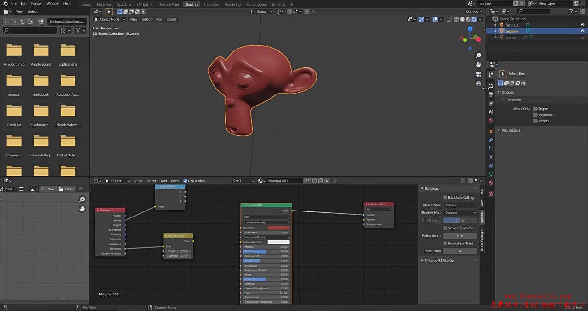Uncheck the Use Nodes checkbox
588x311 pixels.
[186, 181]
